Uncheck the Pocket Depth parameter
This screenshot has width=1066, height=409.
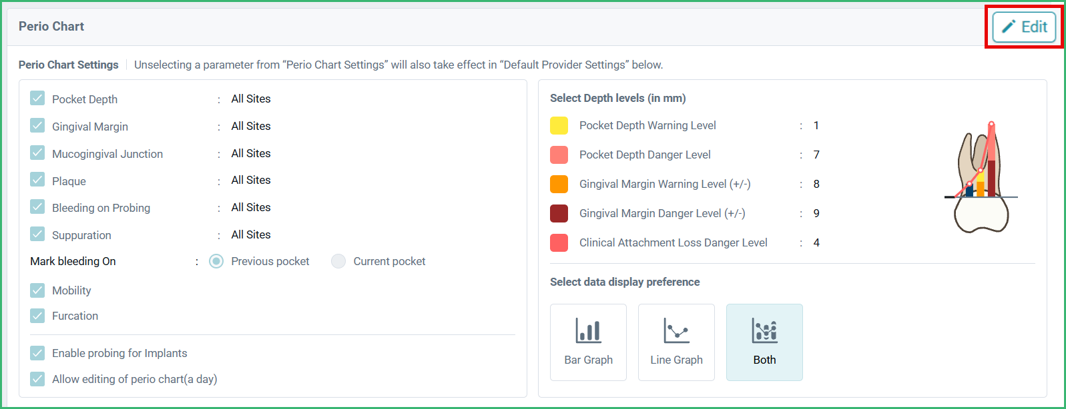37,99
